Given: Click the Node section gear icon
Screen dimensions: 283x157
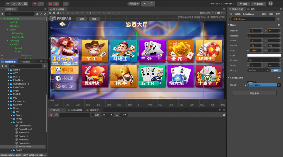Looking at the screenshot, I should pyautogui.click(x=279, y=25).
